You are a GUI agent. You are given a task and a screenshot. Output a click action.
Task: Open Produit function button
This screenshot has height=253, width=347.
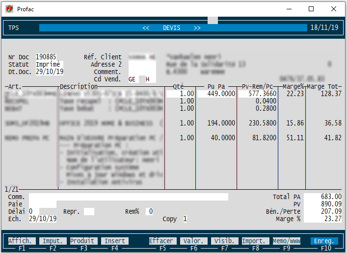coord(82,241)
